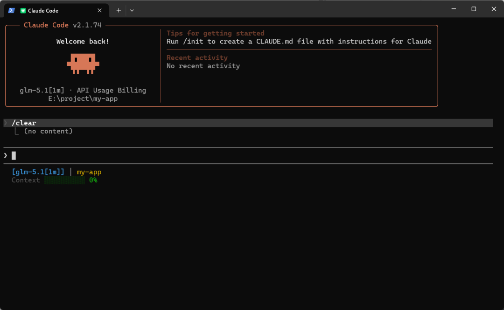Close the terminal window
Image resolution: width=504 pixels, height=310 pixels.
pyautogui.click(x=494, y=9)
